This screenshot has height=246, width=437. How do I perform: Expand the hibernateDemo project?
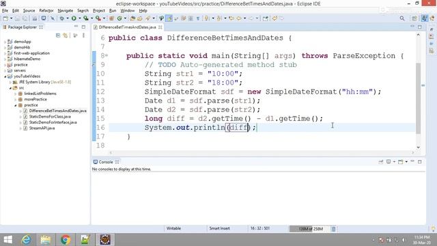[x=5, y=59]
